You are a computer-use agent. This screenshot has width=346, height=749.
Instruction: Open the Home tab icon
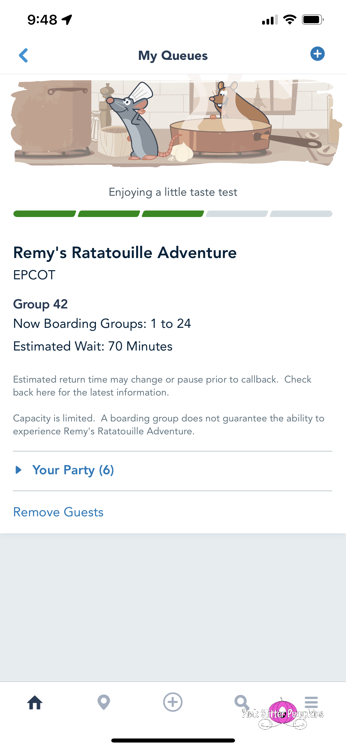pyautogui.click(x=35, y=702)
